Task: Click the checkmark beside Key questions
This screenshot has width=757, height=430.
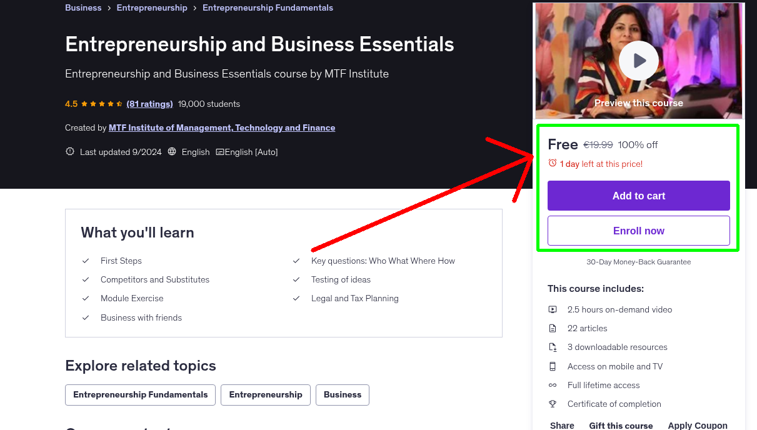Action: 296,261
